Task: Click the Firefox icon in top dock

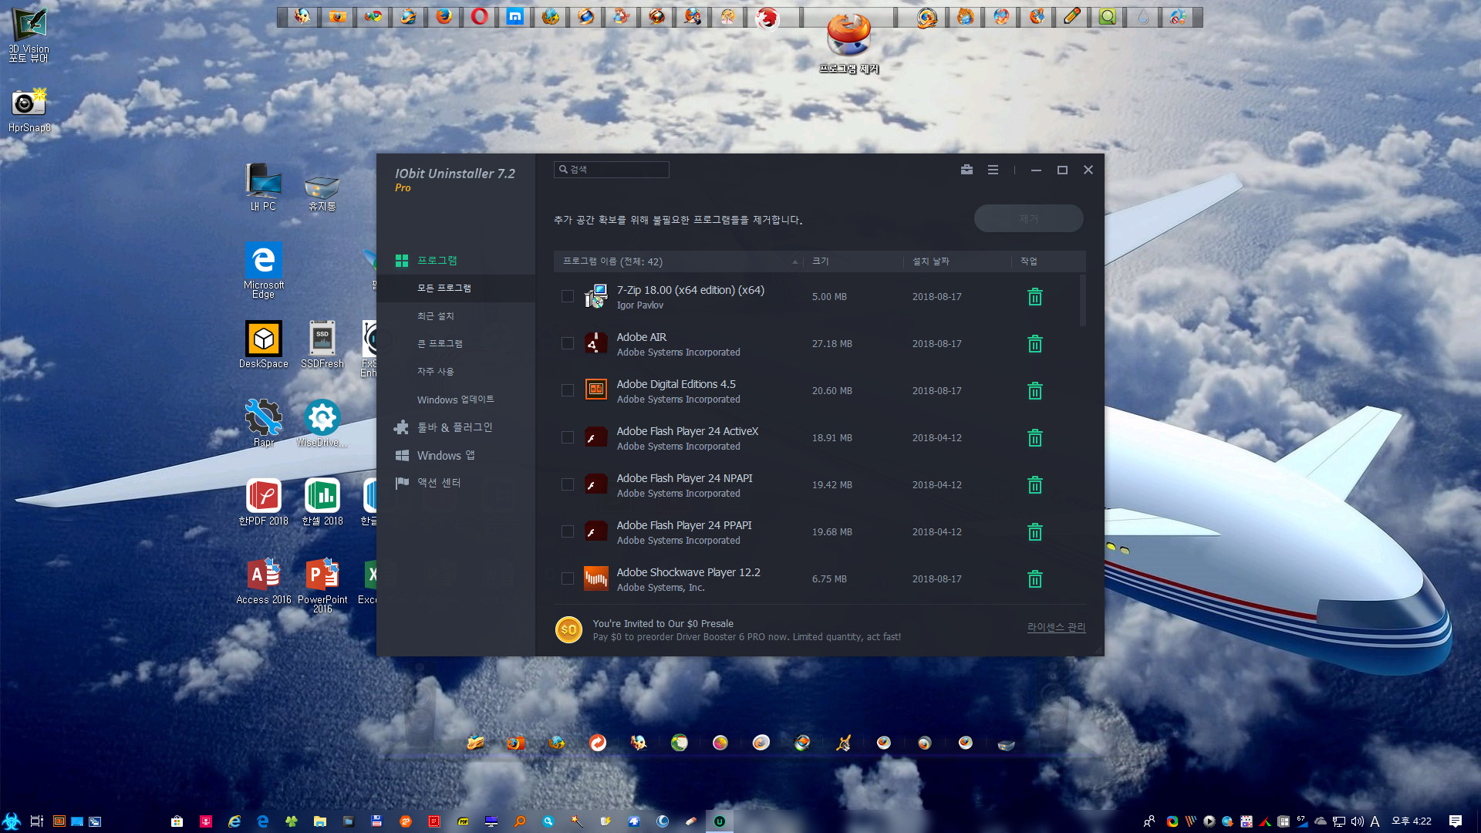Action: click(444, 16)
